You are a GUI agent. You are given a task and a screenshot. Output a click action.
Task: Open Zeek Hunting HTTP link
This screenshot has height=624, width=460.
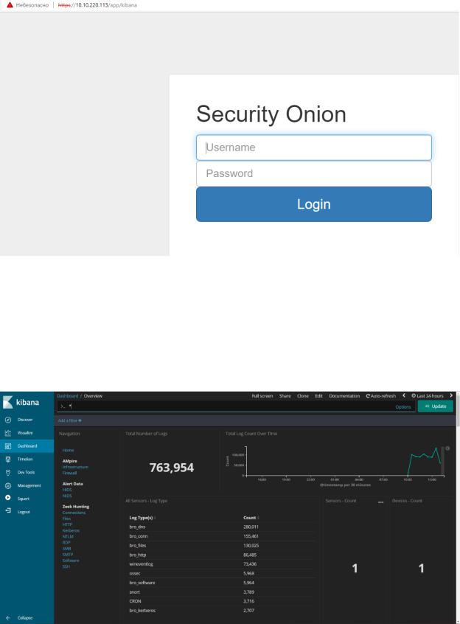click(67, 524)
